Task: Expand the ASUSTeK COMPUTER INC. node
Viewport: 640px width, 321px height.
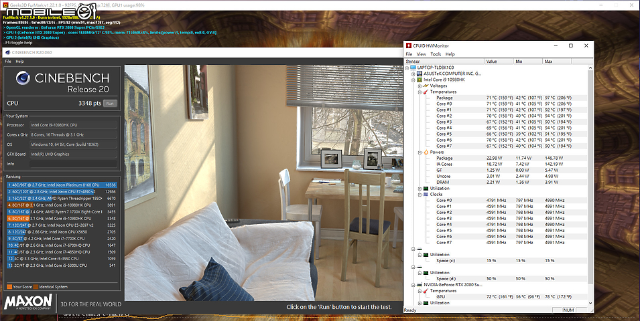Action: (x=413, y=74)
